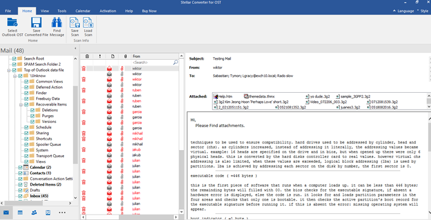Click attachment list scroll-up arrow
The image size is (431, 220).
coord(429,95)
